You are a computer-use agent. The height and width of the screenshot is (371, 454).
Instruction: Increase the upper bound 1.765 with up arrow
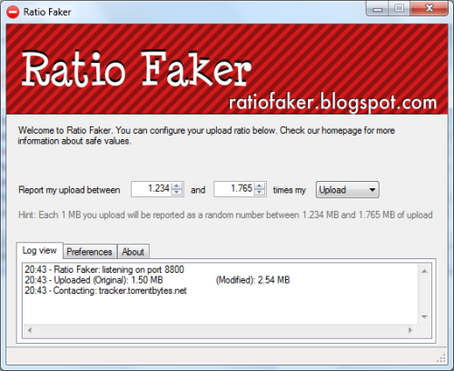pyautogui.click(x=260, y=185)
